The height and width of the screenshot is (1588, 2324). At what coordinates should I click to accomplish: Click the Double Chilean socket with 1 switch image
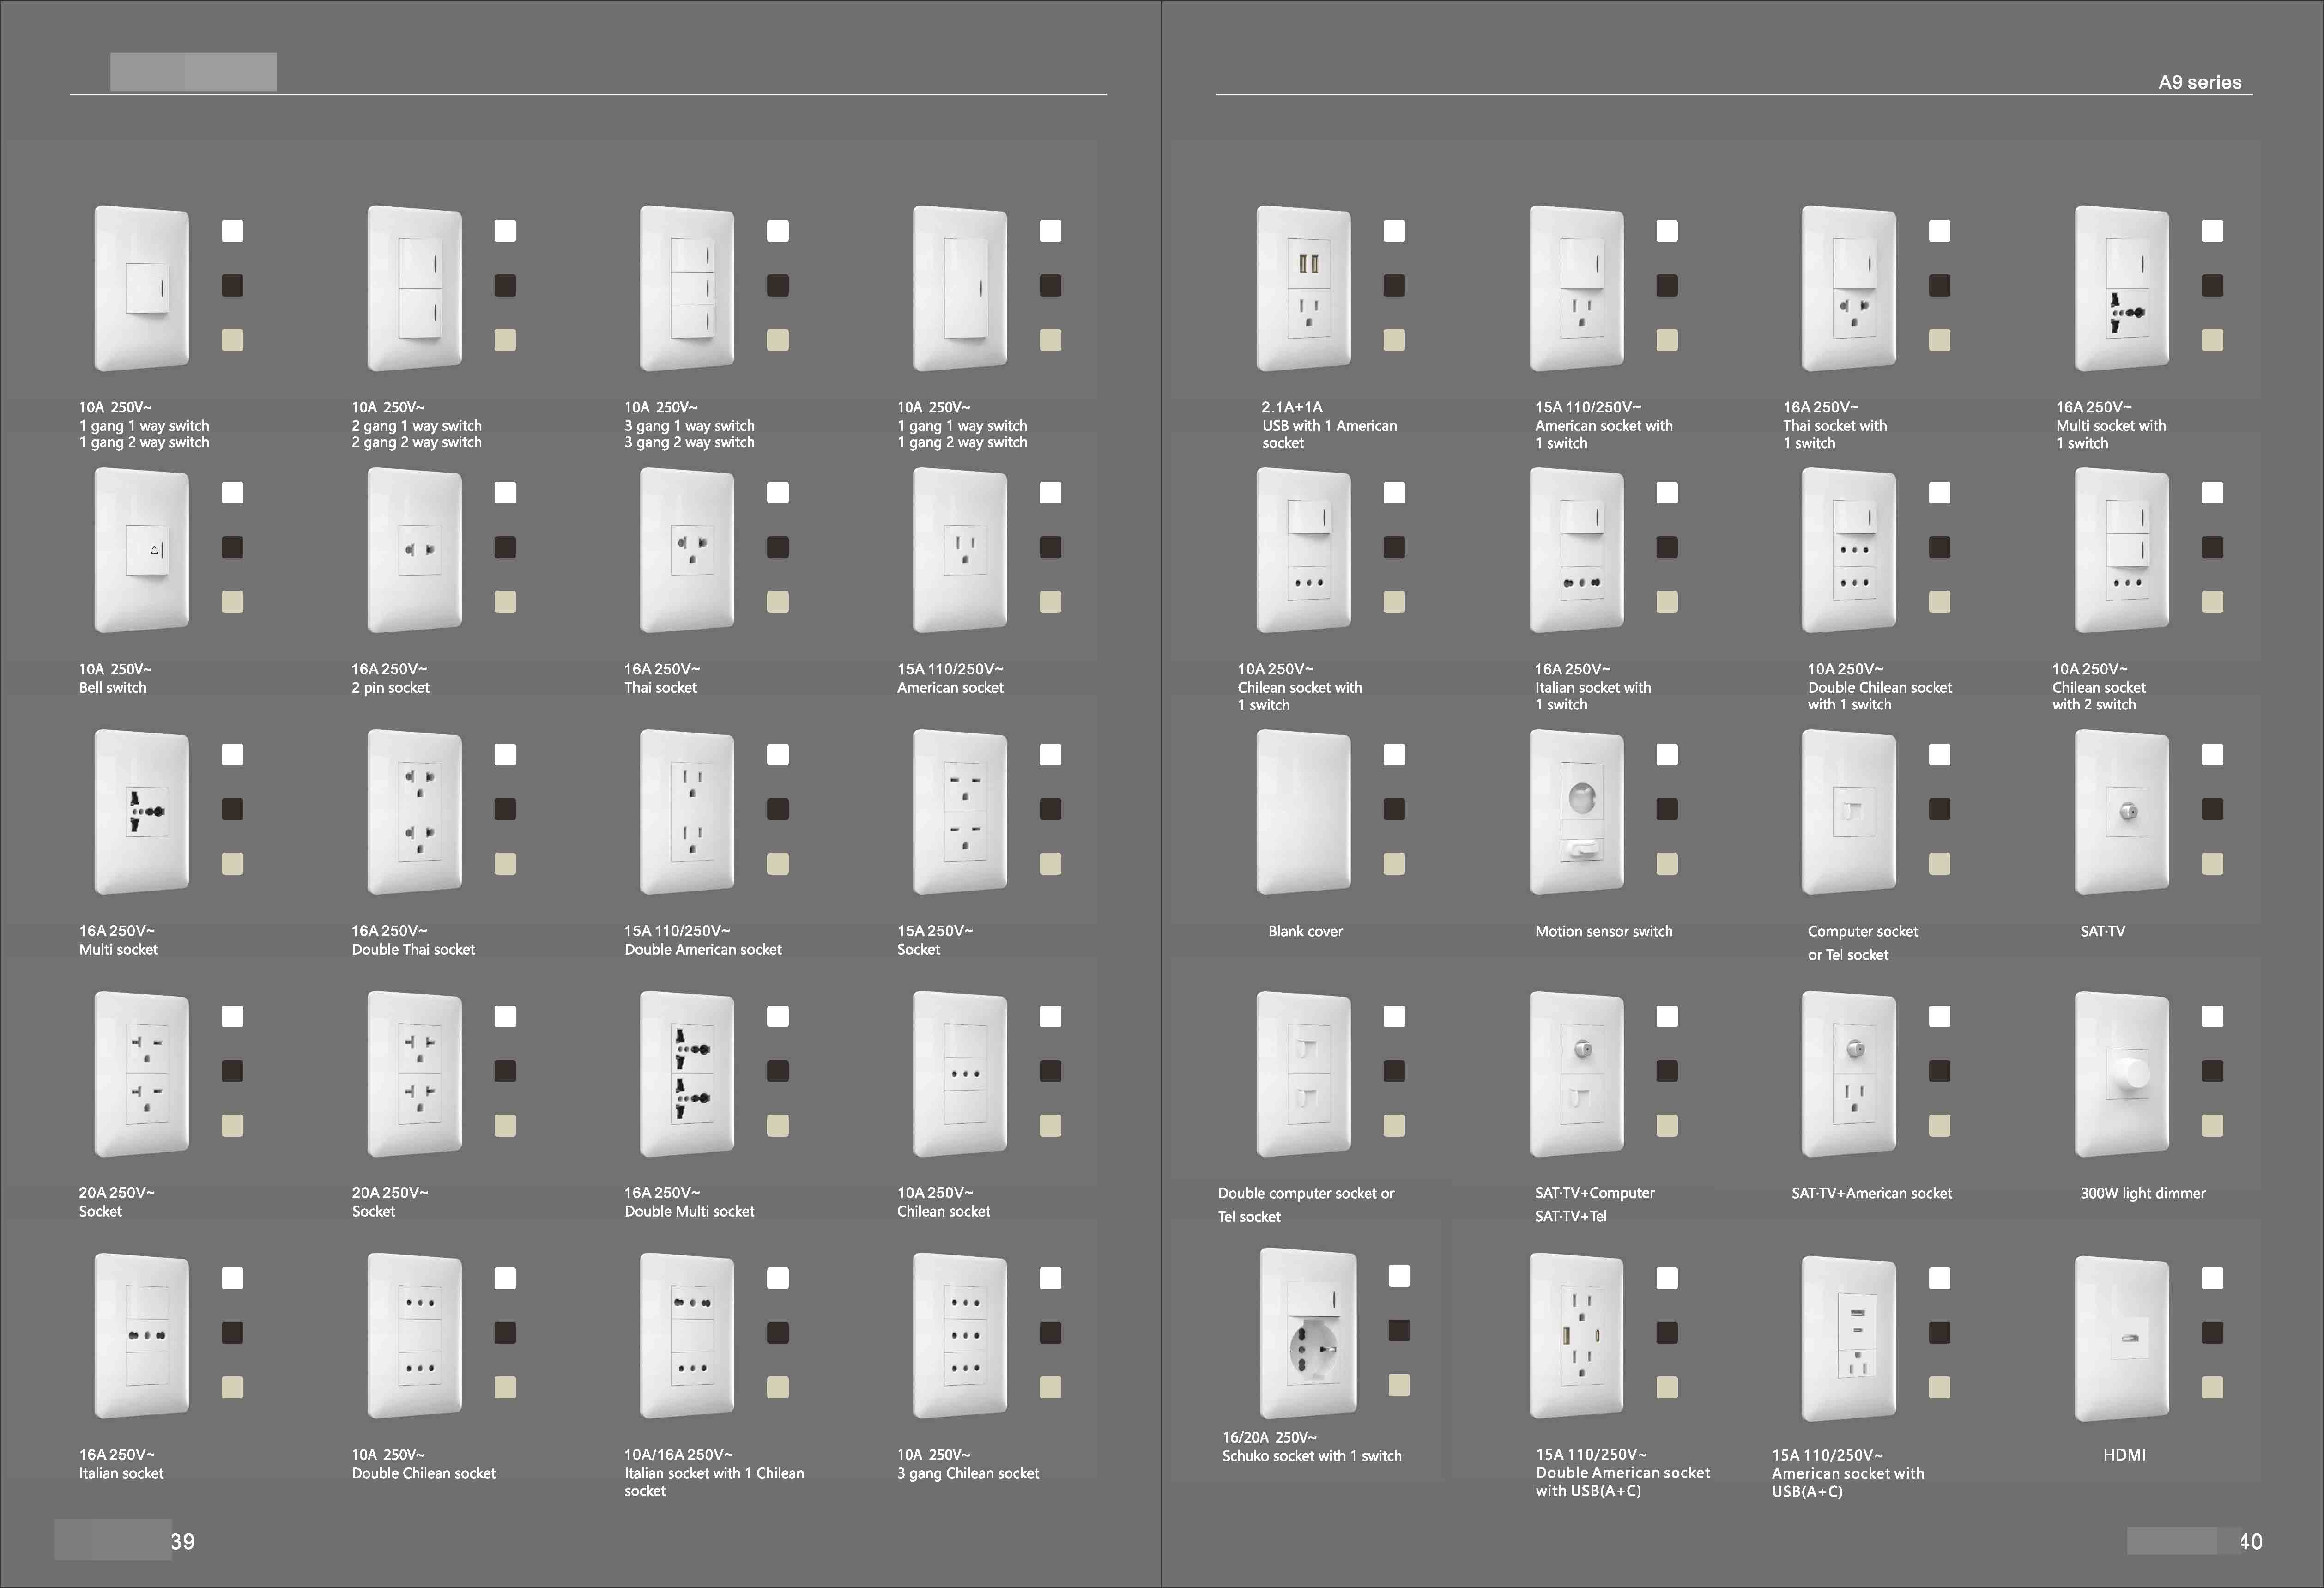coord(1849,550)
